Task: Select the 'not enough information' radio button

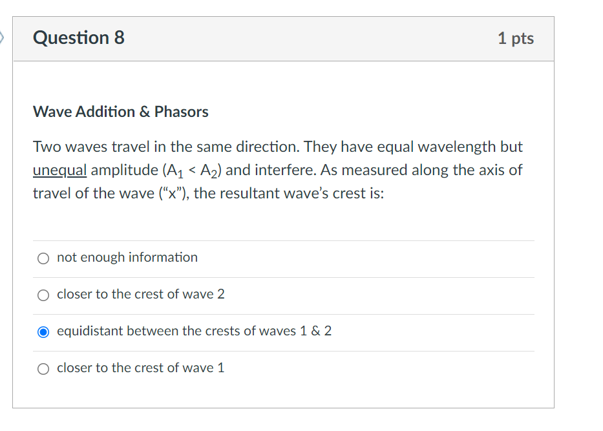Action: tap(43, 258)
